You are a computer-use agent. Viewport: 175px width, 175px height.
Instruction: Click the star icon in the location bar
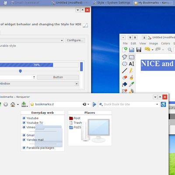pos(32,104)
